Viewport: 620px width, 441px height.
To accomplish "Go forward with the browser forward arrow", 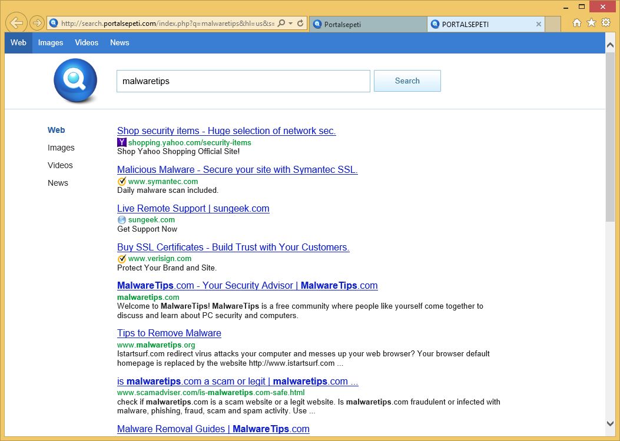I will click(x=37, y=24).
